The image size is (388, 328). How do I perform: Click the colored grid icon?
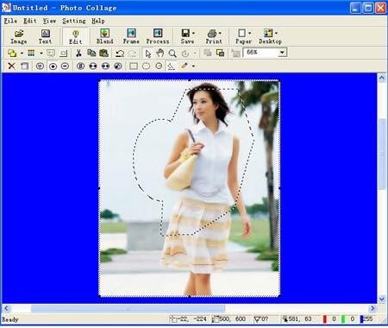click(x=31, y=53)
